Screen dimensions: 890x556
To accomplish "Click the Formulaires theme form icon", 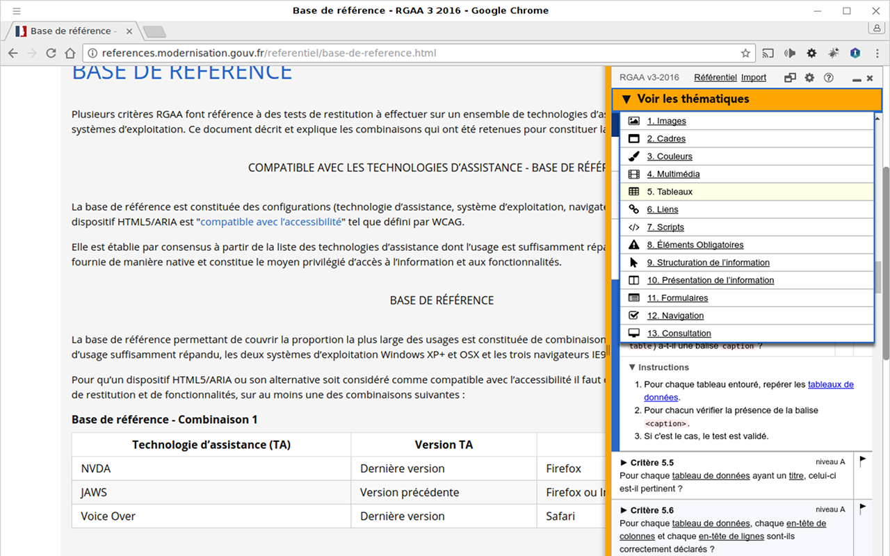I will 633,298.
